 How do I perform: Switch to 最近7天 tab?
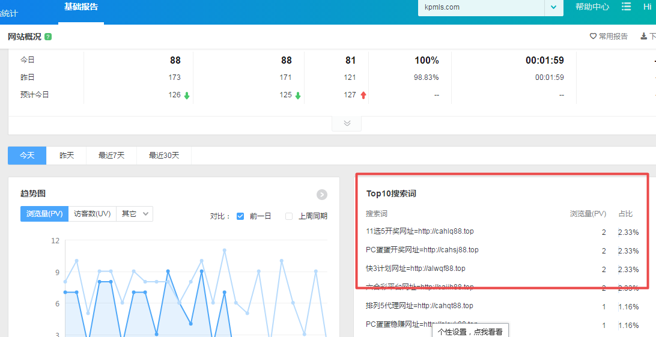[111, 156]
